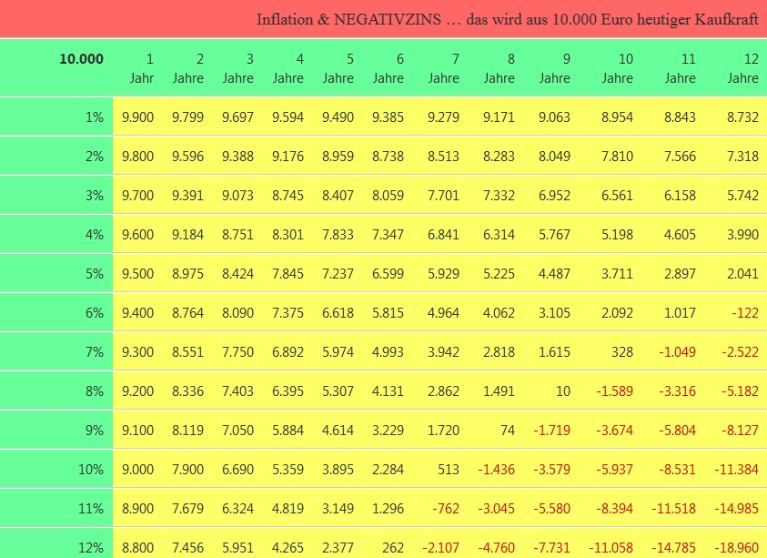
Task: Click cell '7.318' in the 2% row
Action: tap(742, 157)
